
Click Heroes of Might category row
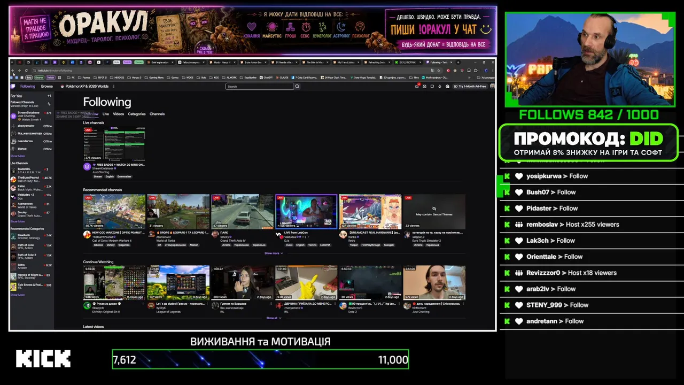point(32,276)
